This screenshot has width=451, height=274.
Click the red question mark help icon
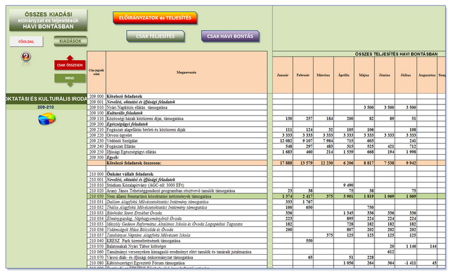[26, 57]
